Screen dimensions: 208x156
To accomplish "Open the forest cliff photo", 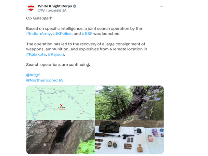I will (x=129, y=103).
